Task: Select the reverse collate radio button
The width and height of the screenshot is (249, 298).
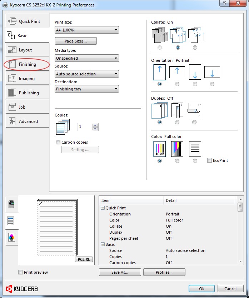Action: point(195,48)
